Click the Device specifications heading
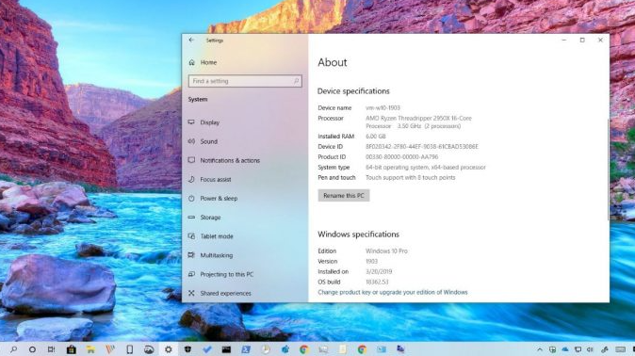 (x=353, y=91)
